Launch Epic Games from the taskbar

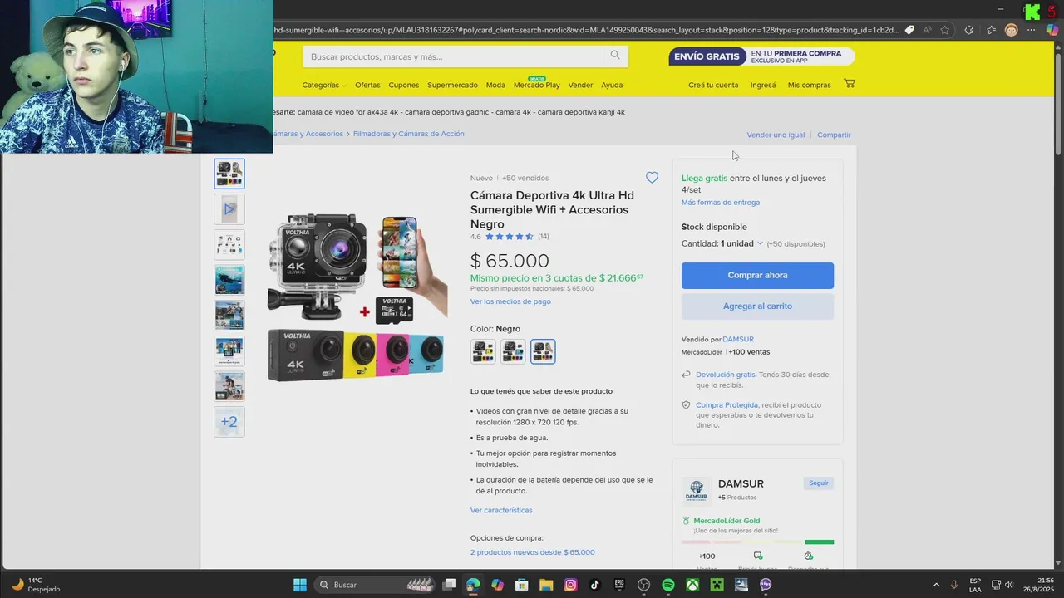[x=619, y=585]
